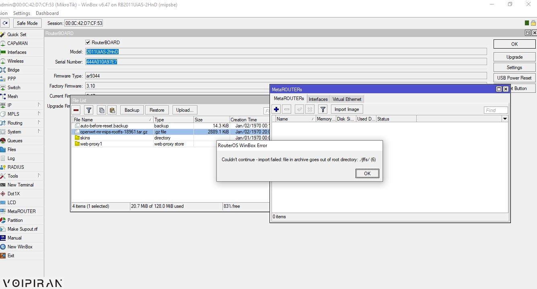537x289 pixels.
Task: Open the Dashboard menu in the menu bar
Action: pos(47,13)
